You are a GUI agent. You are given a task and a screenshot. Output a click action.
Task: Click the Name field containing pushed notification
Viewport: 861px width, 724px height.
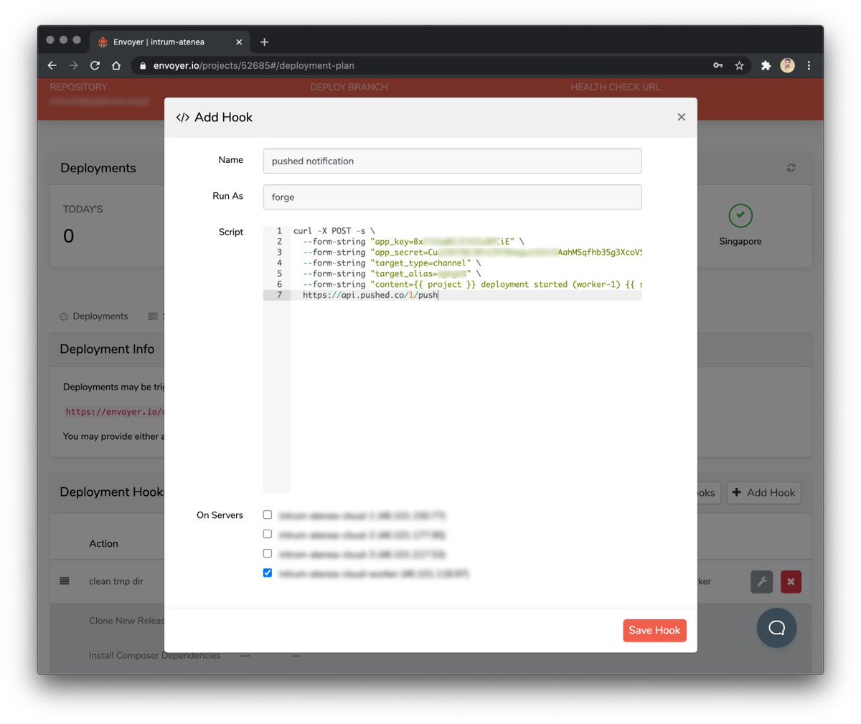(452, 161)
